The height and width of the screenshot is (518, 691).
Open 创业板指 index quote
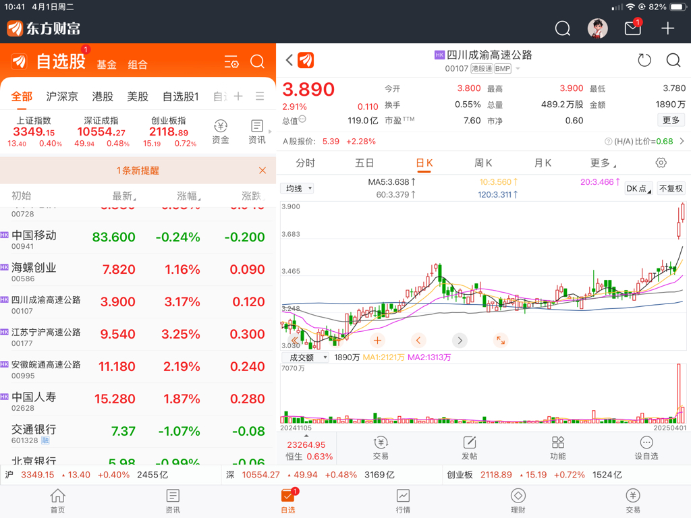[169, 132]
